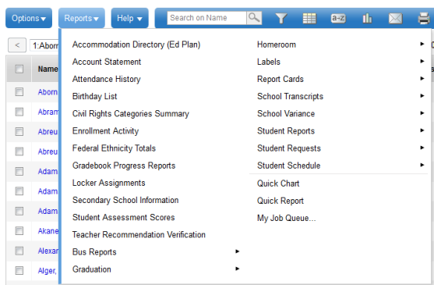Open the Options dropdown button

point(29,18)
